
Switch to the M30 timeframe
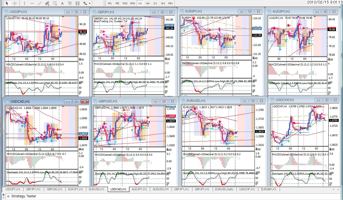coord(133,3)
